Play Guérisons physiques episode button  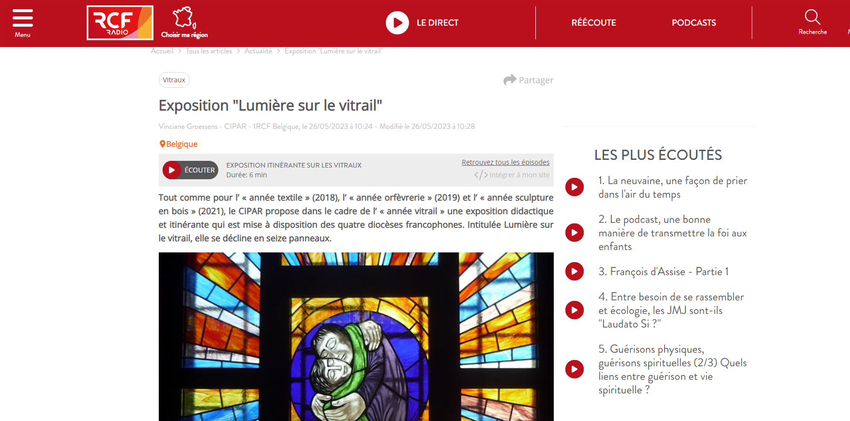tap(575, 369)
